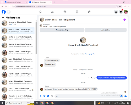
Task: Open the Rachel conversation
Action: tap(18, 38)
